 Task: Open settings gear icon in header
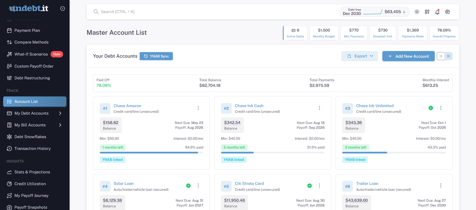pyautogui.click(x=448, y=12)
